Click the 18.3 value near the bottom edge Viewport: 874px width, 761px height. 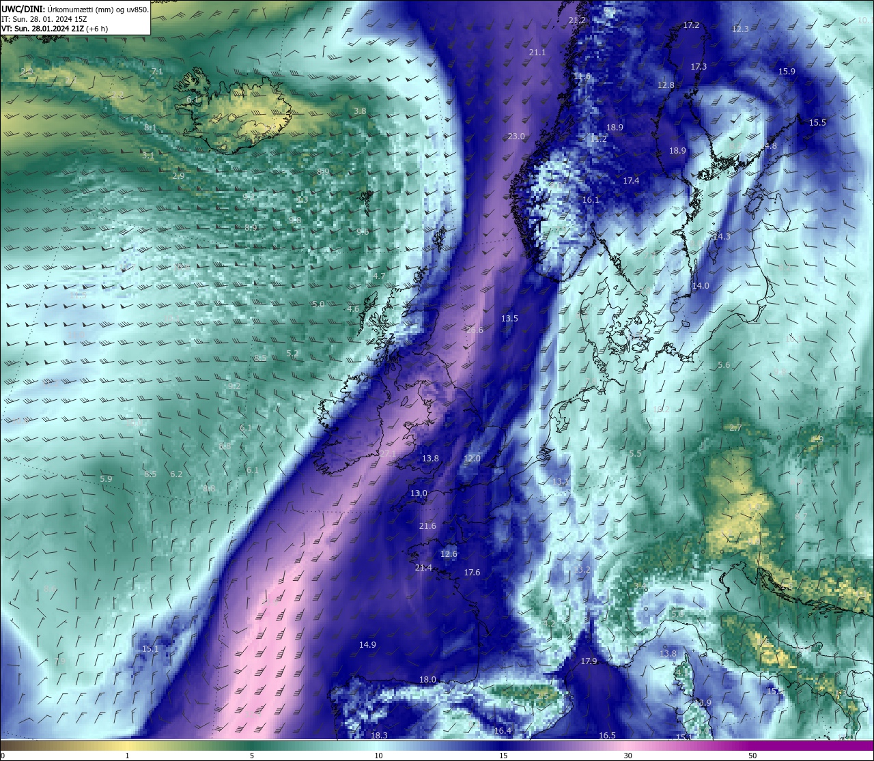(379, 735)
